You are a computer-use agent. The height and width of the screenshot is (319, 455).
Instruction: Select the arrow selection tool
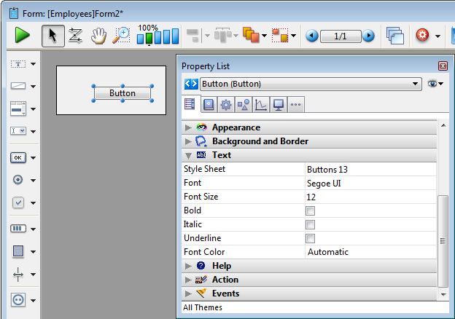click(52, 35)
